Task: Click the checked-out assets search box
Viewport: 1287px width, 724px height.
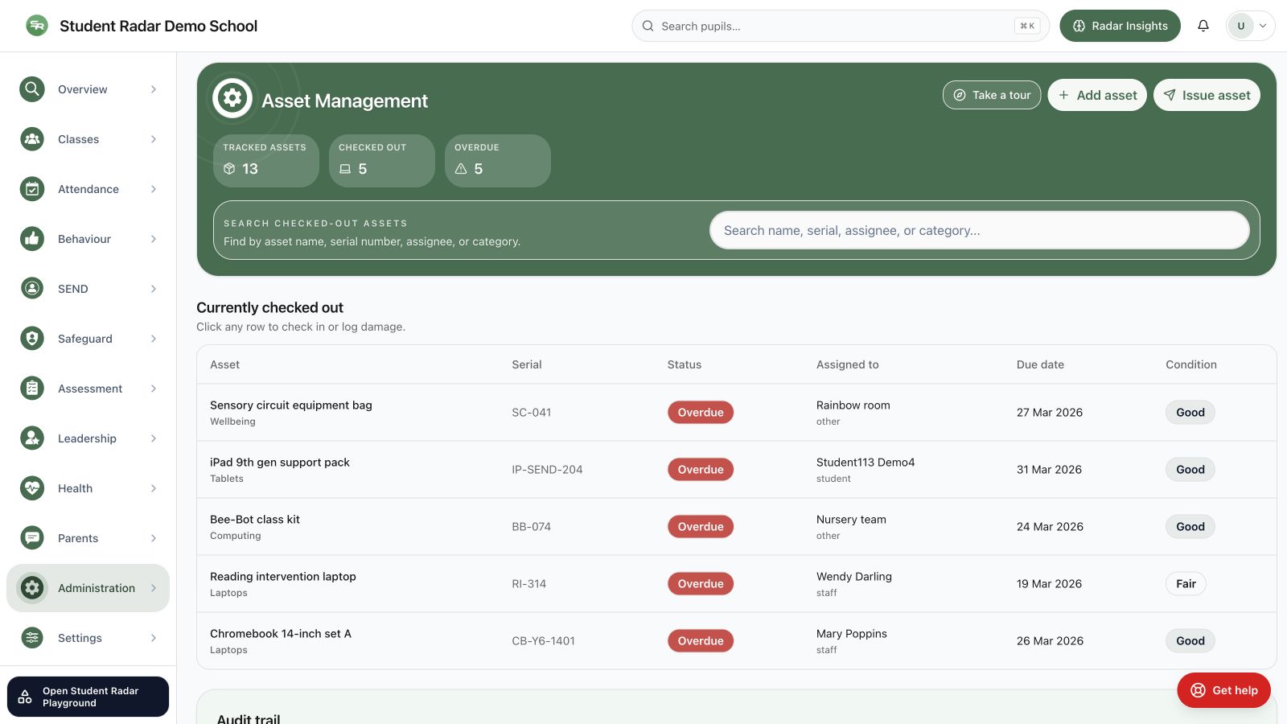Action: click(x=979, y=230)
